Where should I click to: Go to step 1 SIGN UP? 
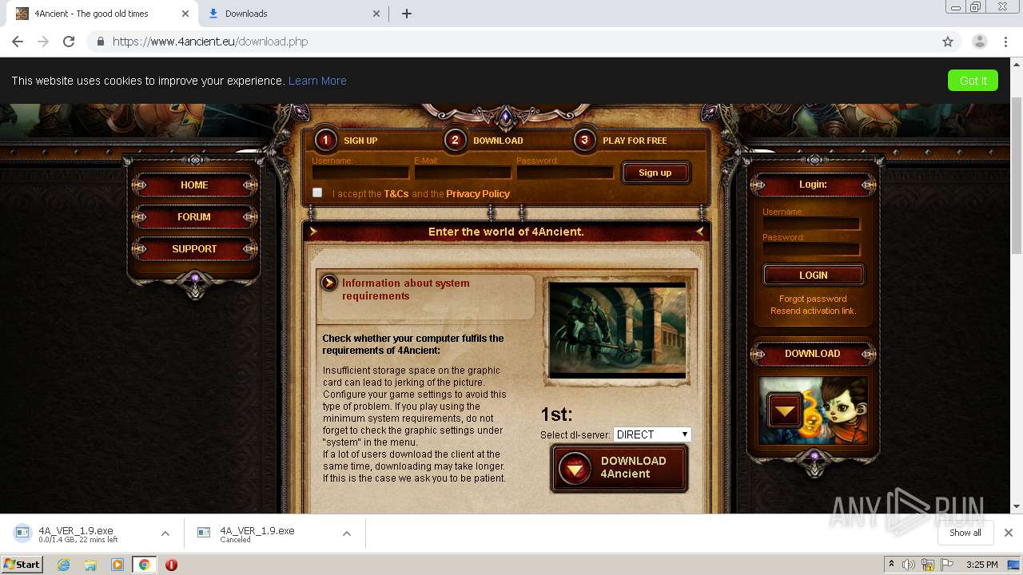(347, 141)
